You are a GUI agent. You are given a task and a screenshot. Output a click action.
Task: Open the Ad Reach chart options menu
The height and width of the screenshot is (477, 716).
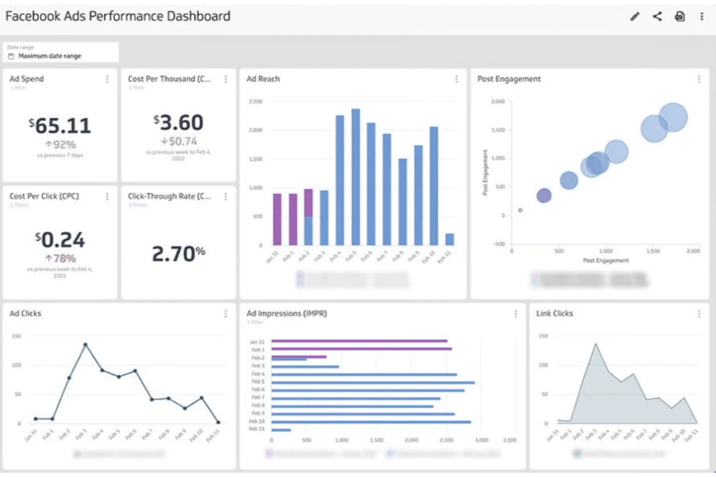coord(456,79)
